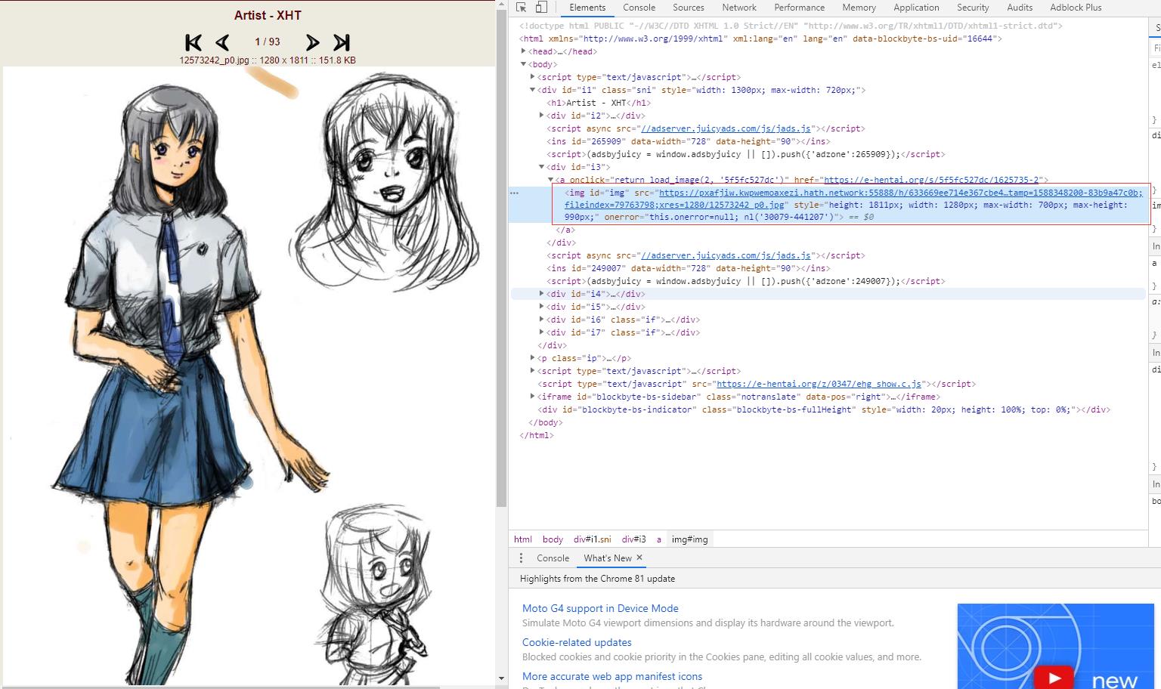
Task: Collapse the anchor onclick load_image node
Action: (551, 180)
